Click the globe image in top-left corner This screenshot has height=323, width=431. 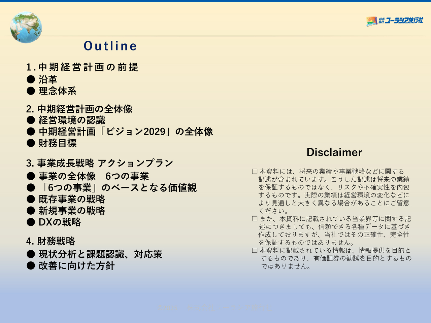(26, 27)
